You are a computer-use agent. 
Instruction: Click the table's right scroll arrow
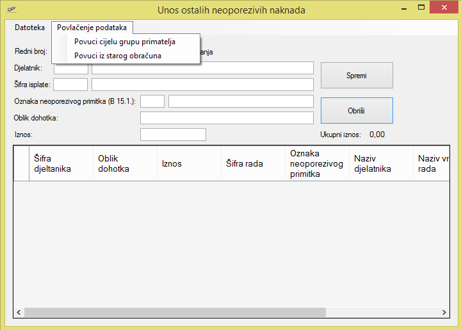pos(444,312)
